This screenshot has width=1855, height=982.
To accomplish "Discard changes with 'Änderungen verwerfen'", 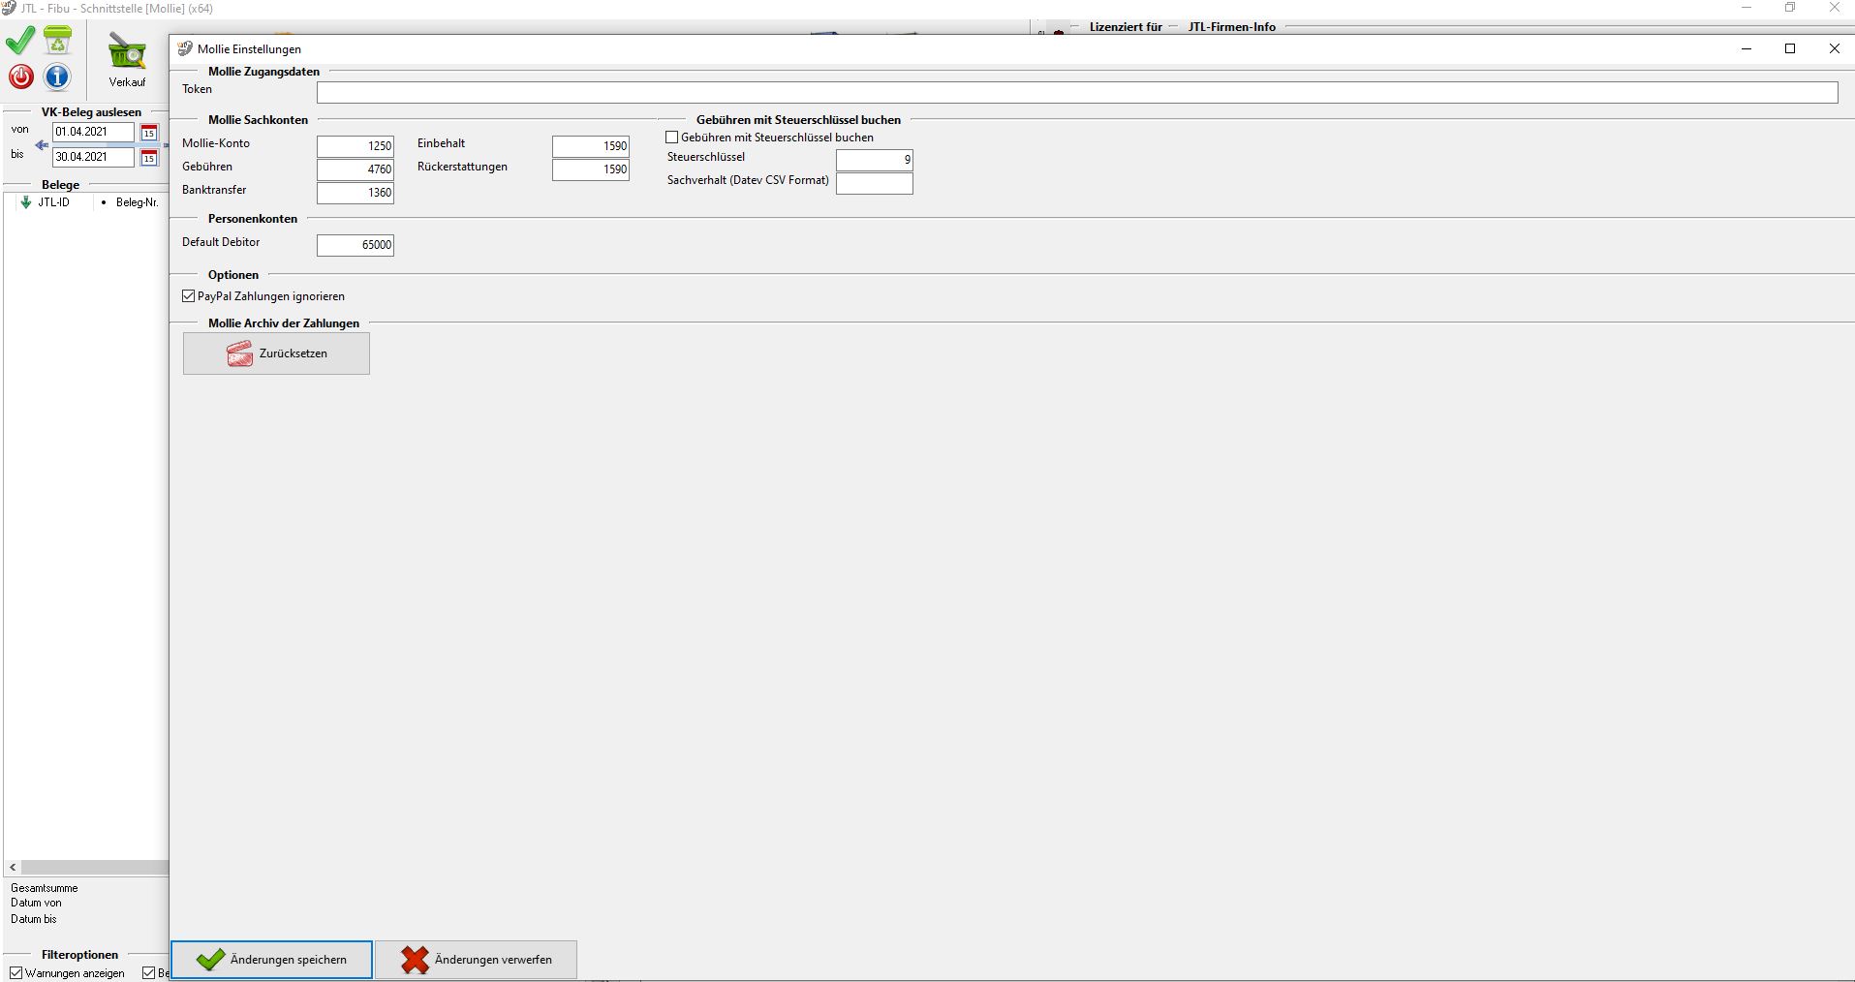I will tap(476, 960).
